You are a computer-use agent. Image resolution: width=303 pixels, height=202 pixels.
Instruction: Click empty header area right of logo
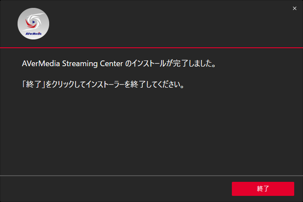pos(167,24)
